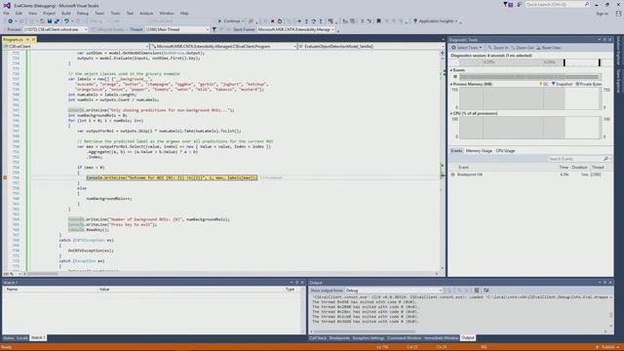Switch to the Call Stack tab

tap(318, 338)
